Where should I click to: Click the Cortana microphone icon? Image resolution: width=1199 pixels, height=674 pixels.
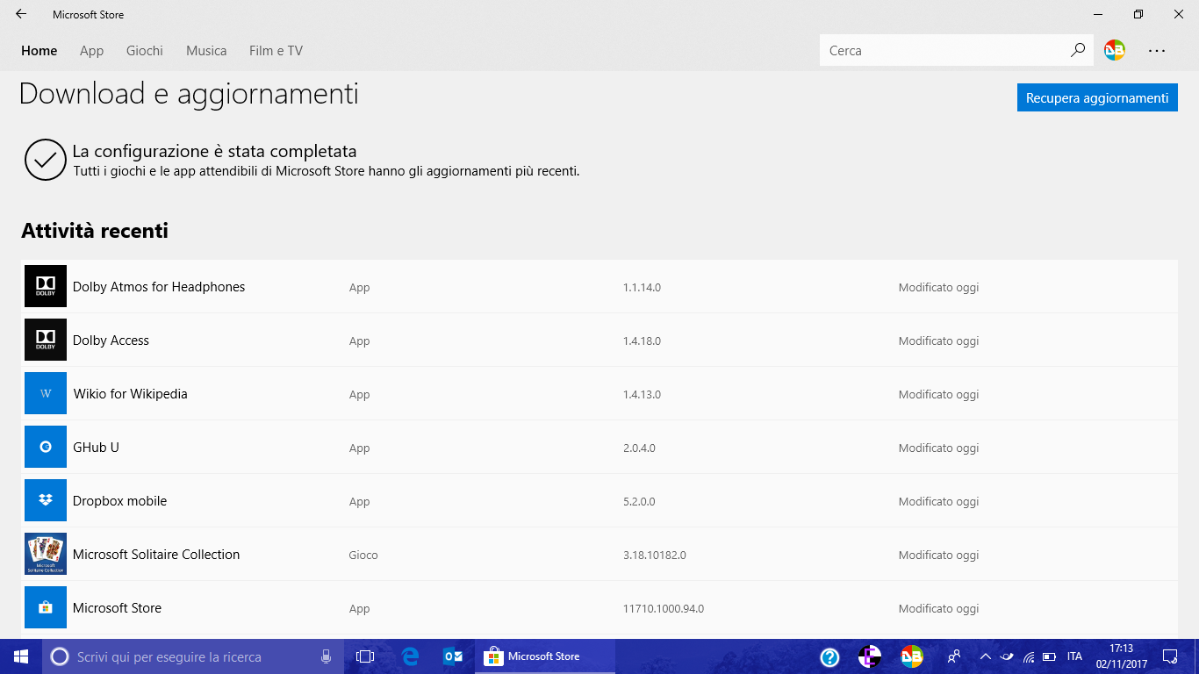326,656
